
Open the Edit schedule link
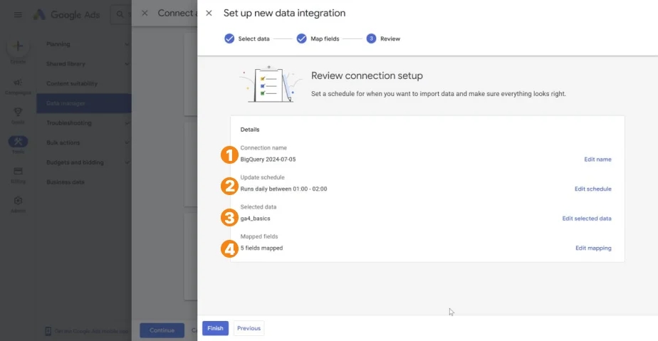(593, 189)
